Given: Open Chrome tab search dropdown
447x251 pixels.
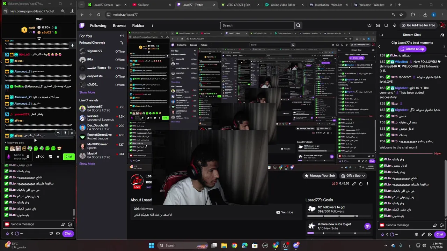Looking at the screenshot, I should [81, 5].
